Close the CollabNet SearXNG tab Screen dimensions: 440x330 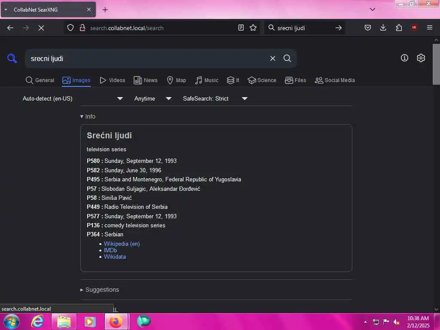tap(89, 9)
